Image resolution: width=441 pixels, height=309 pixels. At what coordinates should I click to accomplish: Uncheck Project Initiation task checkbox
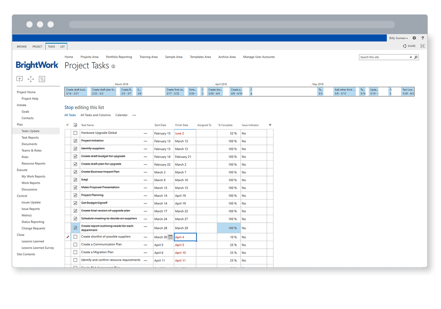coord(75,141)
